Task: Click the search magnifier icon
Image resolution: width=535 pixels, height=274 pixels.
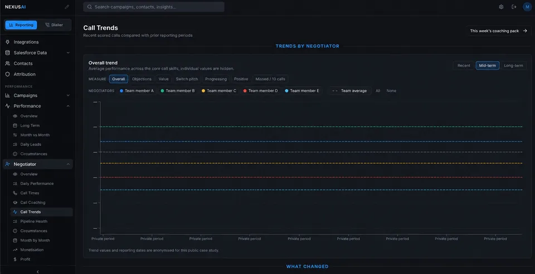Action: pyautogui.click(x=89, y=7)
